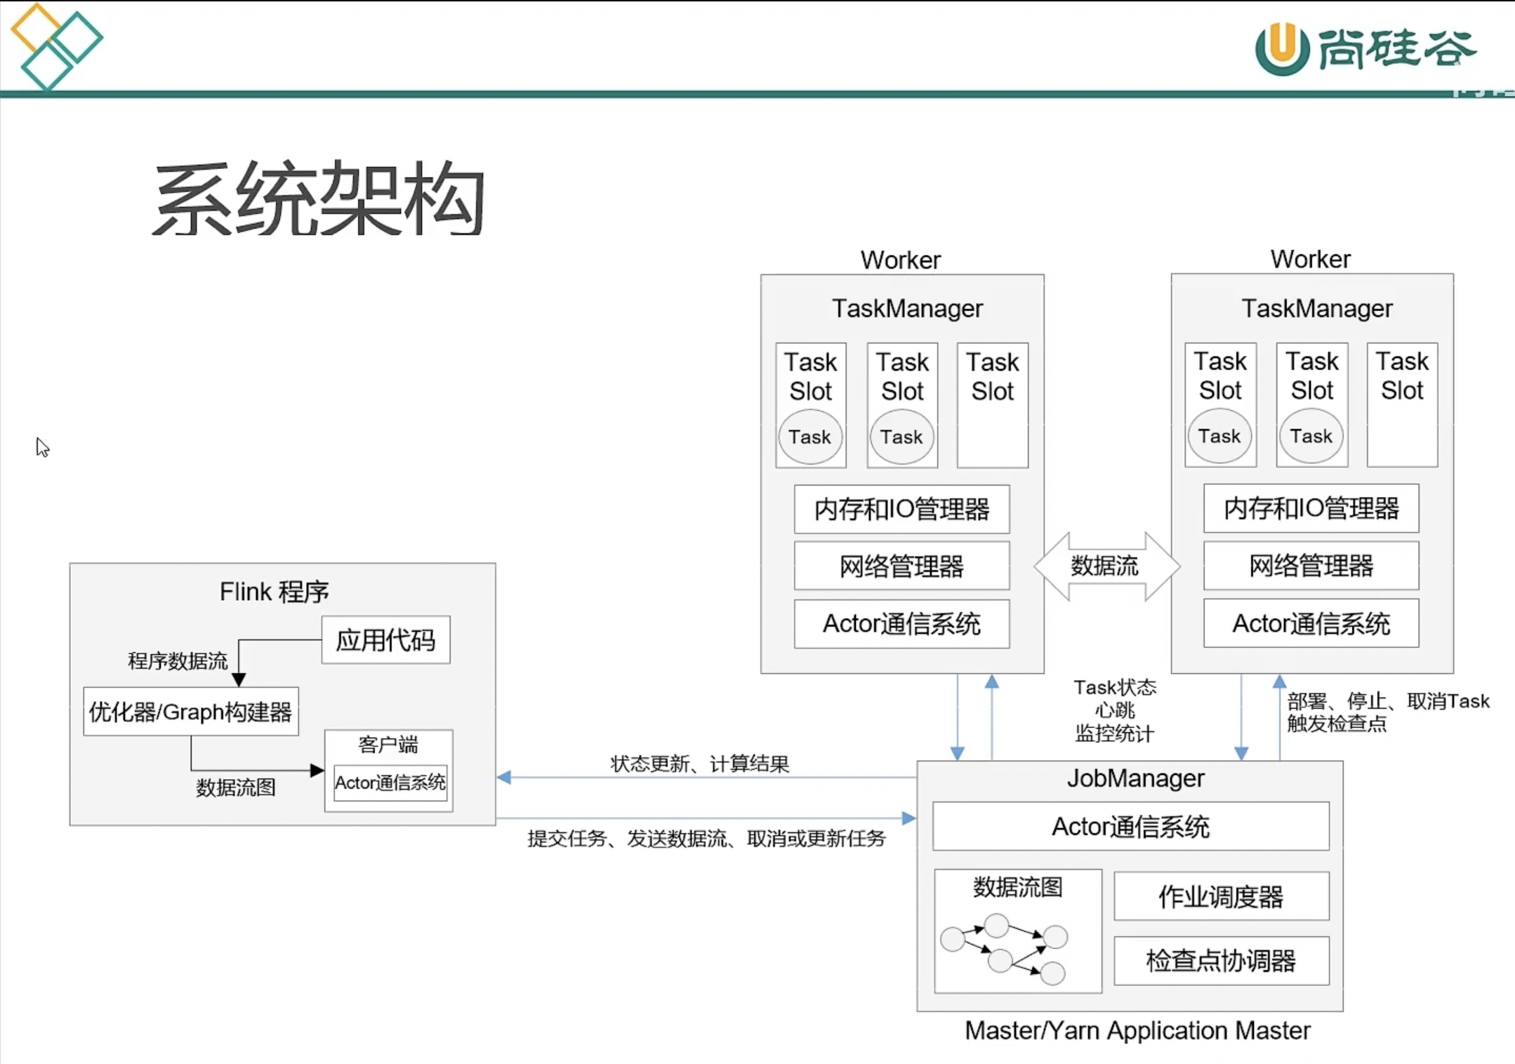Click the JobManager heading
The width and height of the screenshot is (1515, 1064).
1135,778
